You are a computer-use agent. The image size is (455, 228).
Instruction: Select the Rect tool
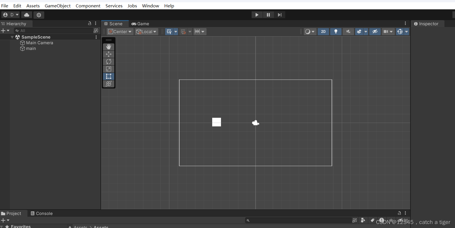tap(109, 76)
